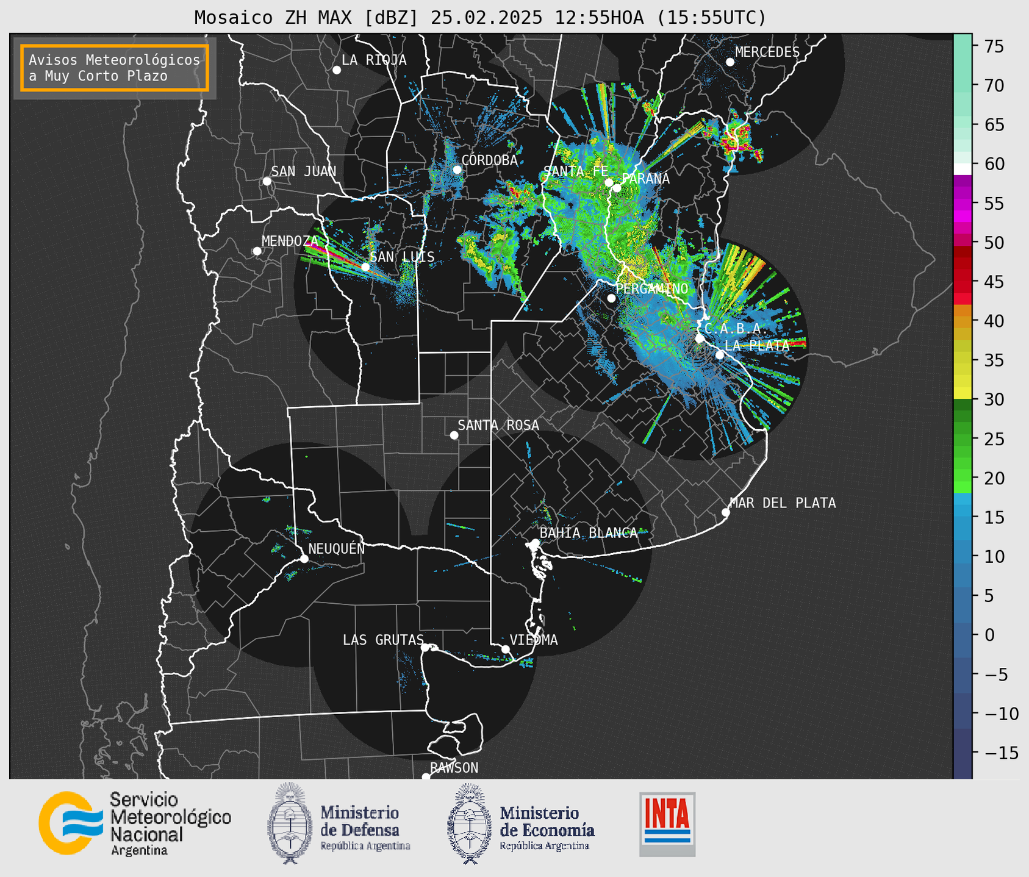Click the Santa Fe city marker dot
The height and width of the screenshot is (877, 1029).
click(x=609, y=182)
